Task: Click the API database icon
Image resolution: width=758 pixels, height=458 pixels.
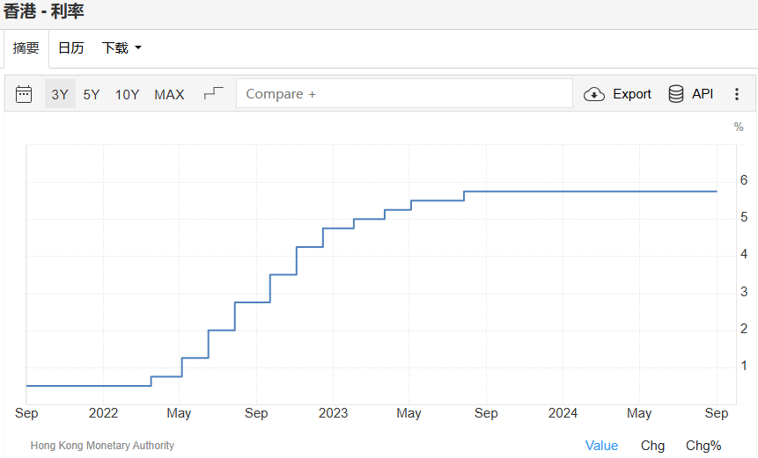Action: click(676, 94)
